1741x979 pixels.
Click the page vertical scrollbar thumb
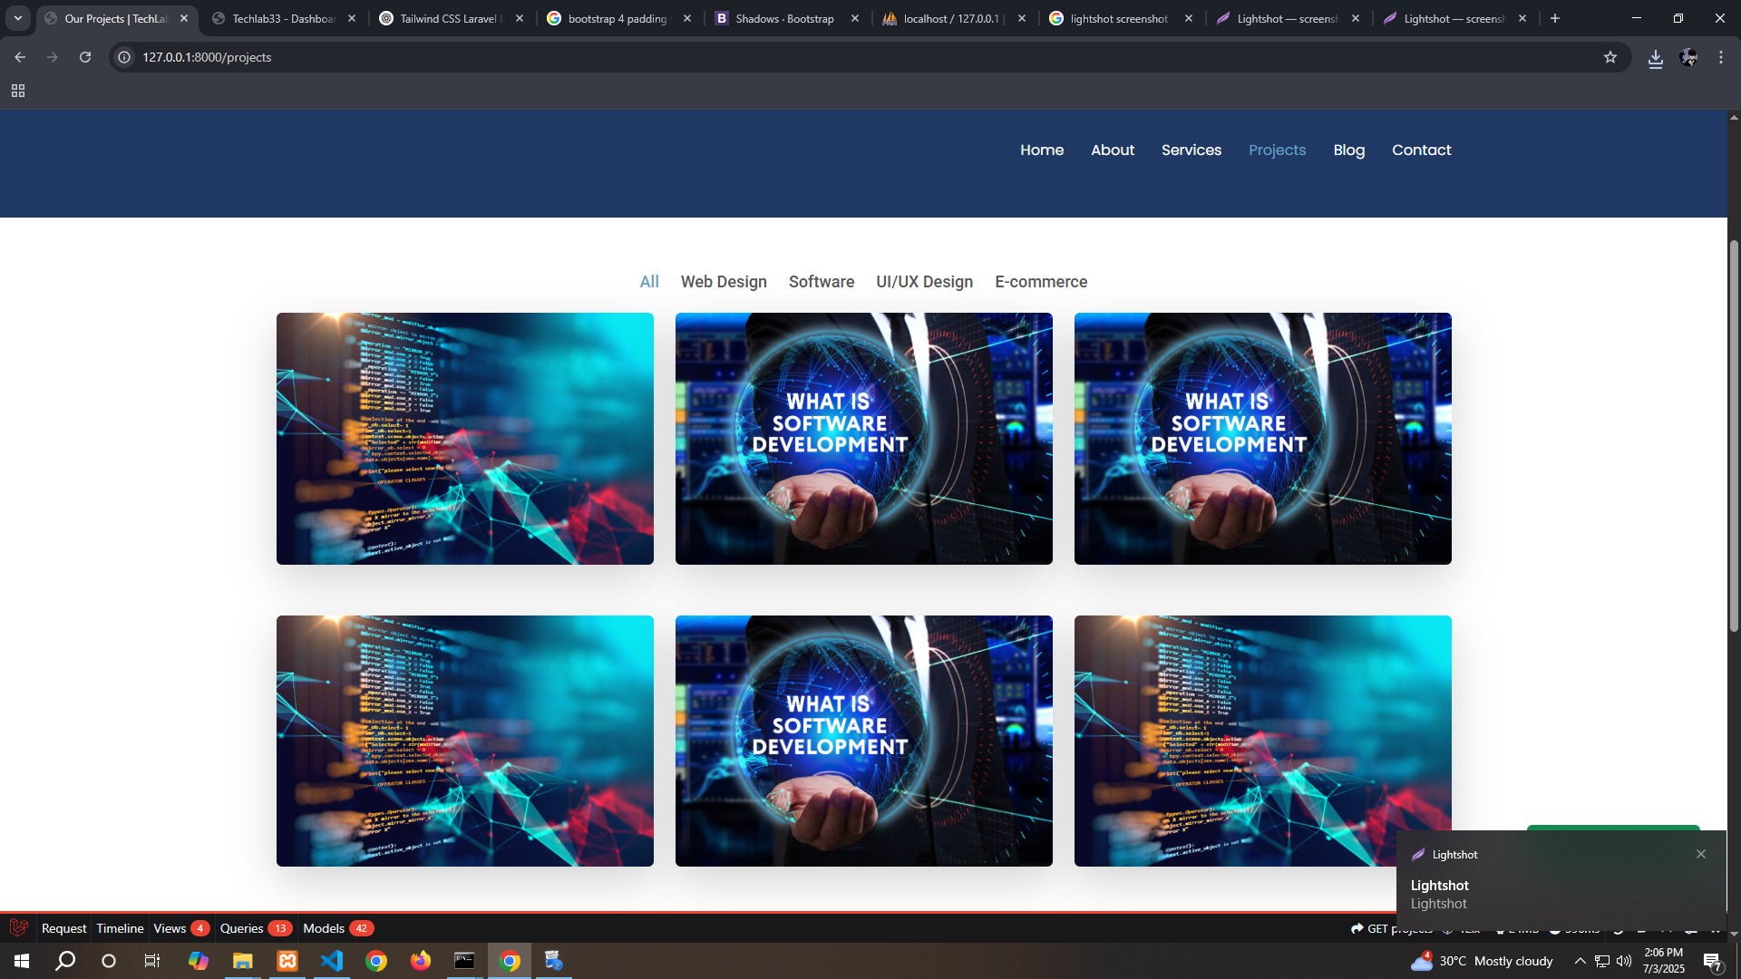[1734, 435]
